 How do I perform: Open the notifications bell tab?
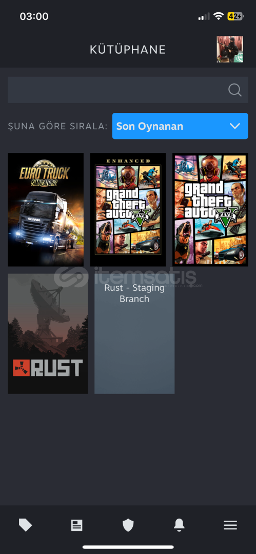click(x=179, y=525)
